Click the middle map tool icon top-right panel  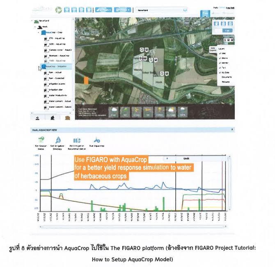pos(223,24)
